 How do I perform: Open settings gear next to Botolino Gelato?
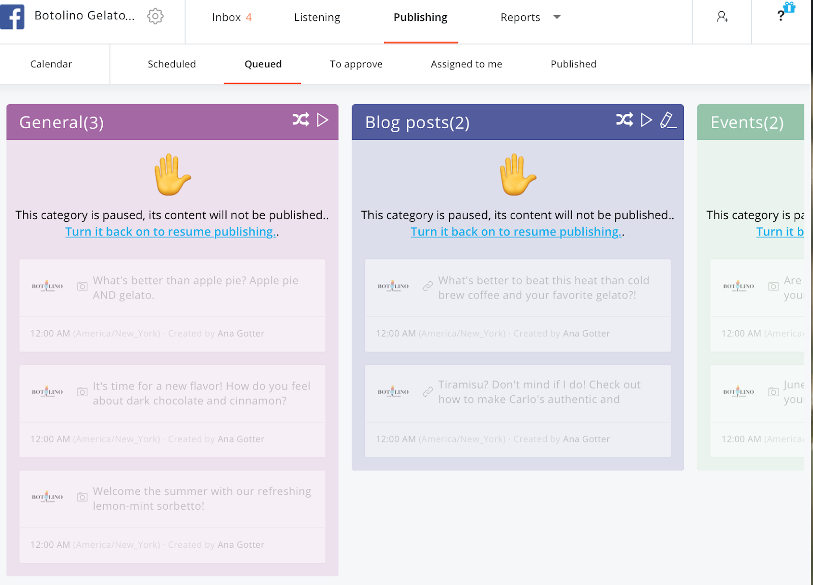pos(155,16)
